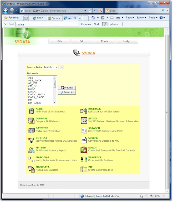Click the ROLLBACK icon
173x202 pixels.
coord(84,111)
